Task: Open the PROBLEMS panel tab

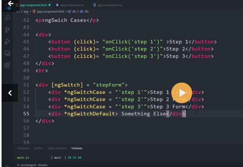Action: click(23, 148)
